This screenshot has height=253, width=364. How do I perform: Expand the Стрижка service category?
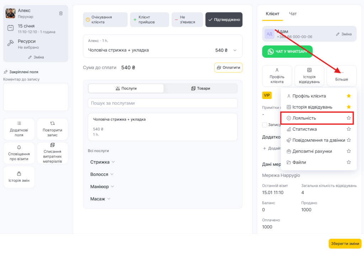(102, 162)
